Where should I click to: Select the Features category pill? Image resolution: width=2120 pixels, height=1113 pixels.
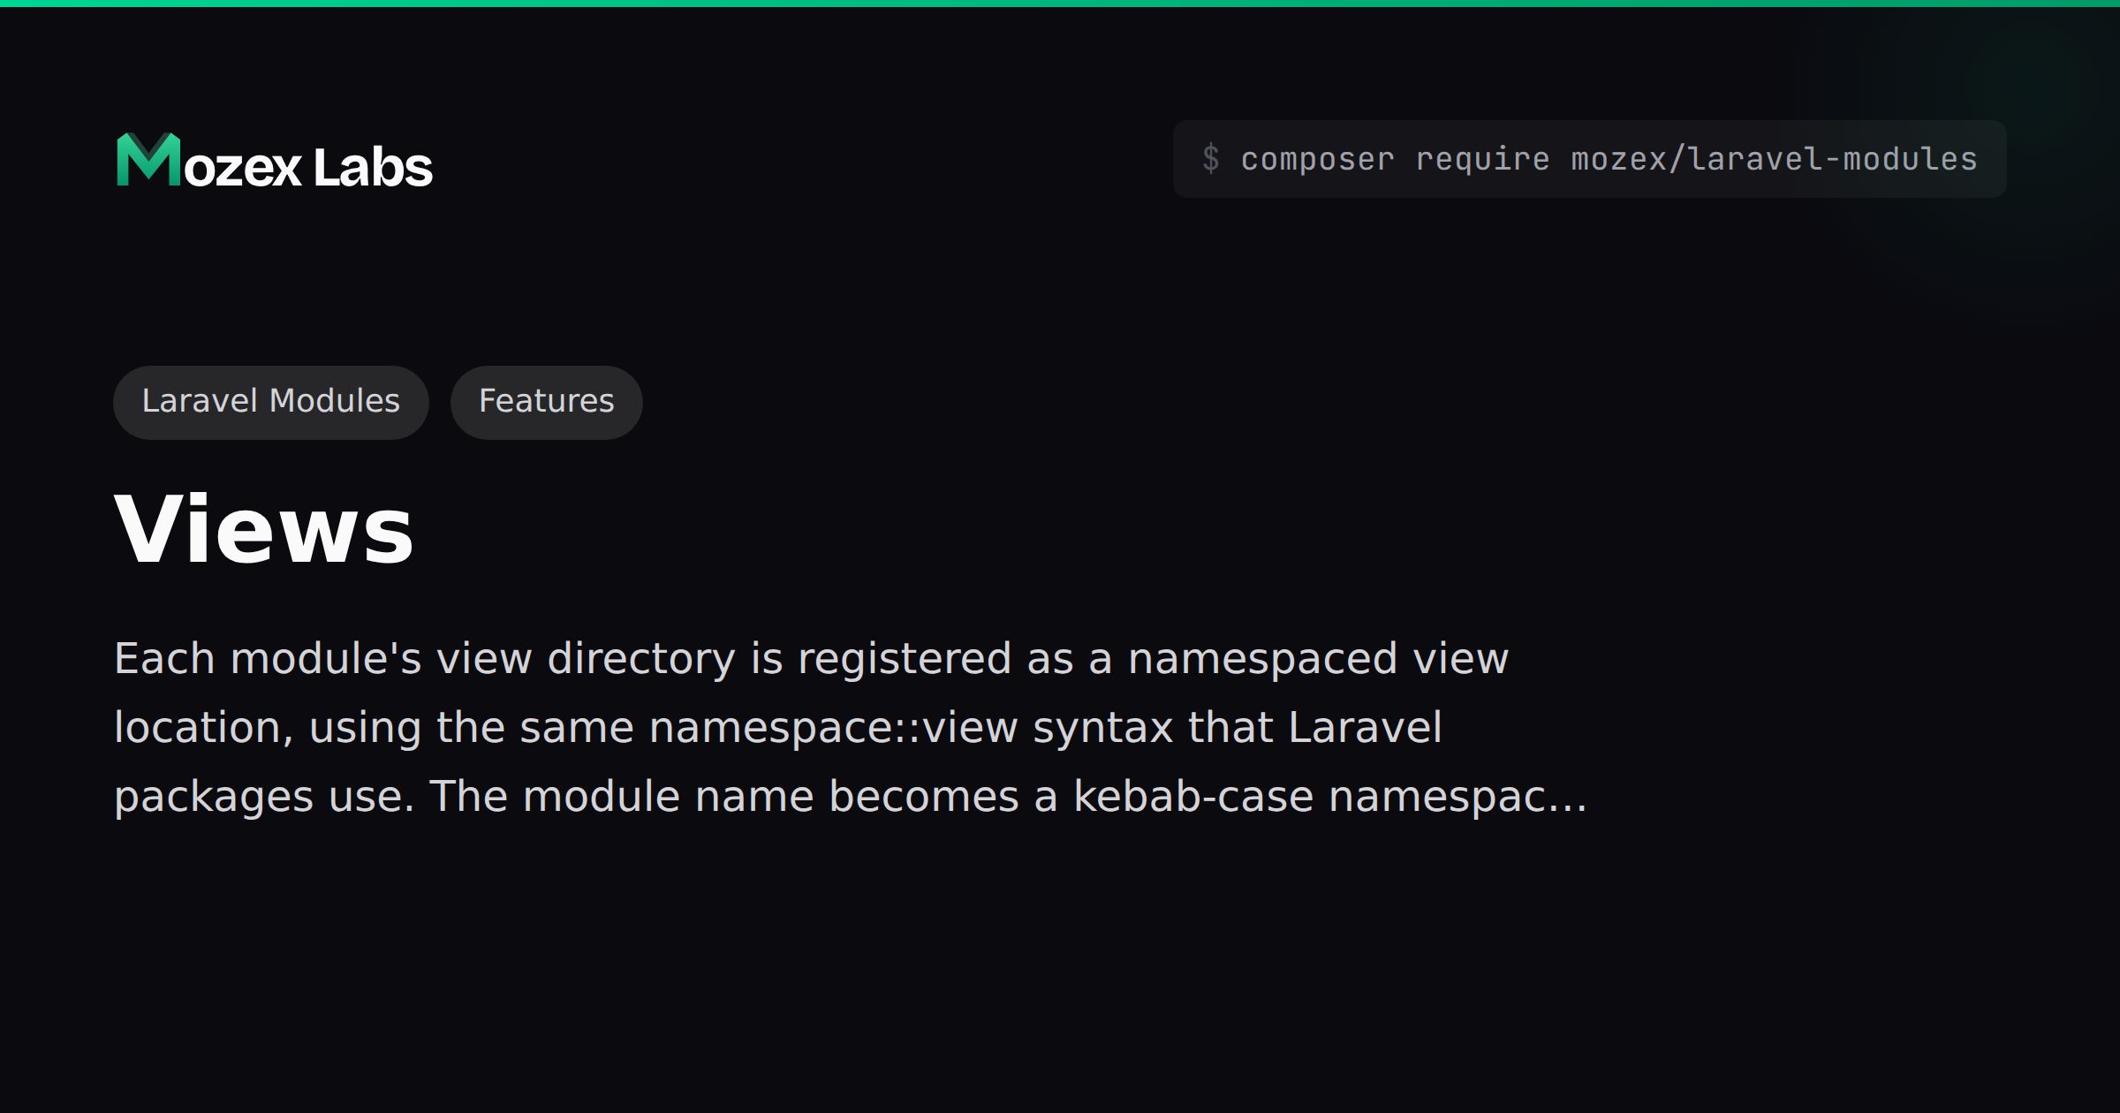[547, 402]
